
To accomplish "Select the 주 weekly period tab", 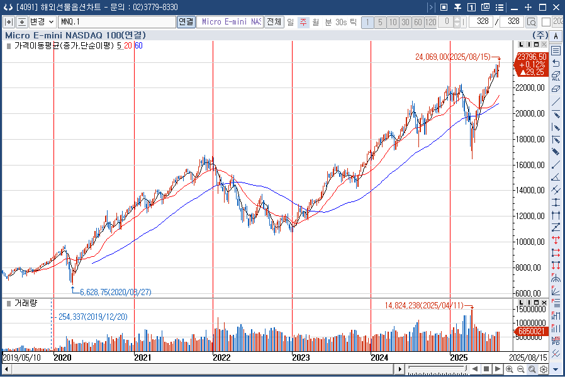I will [x=303, y=22].
